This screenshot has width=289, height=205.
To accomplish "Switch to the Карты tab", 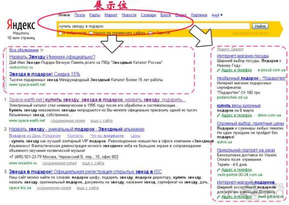I will click(94, 15).
